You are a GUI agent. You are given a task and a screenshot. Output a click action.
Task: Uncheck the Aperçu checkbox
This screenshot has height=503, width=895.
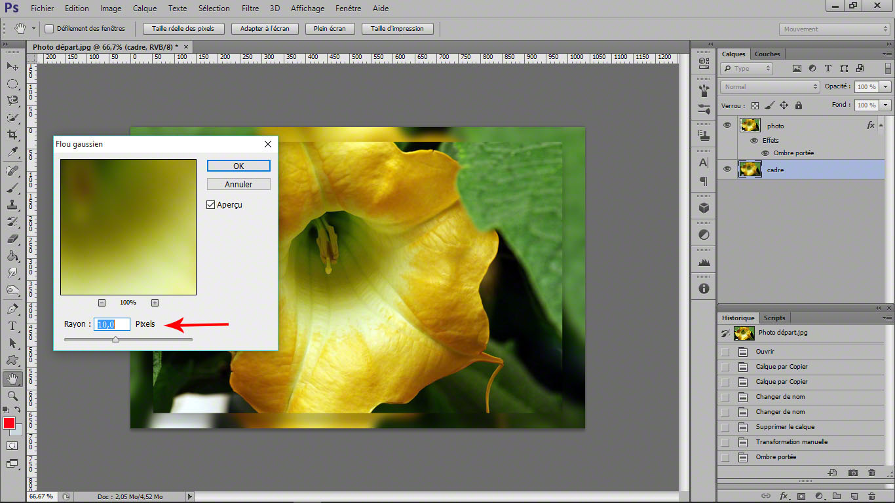pyautogui.click(x=211, y=205)
